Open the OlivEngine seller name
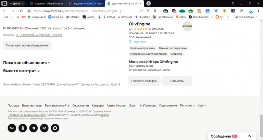This screenshot has height=140, width=263. pos(140,24)
